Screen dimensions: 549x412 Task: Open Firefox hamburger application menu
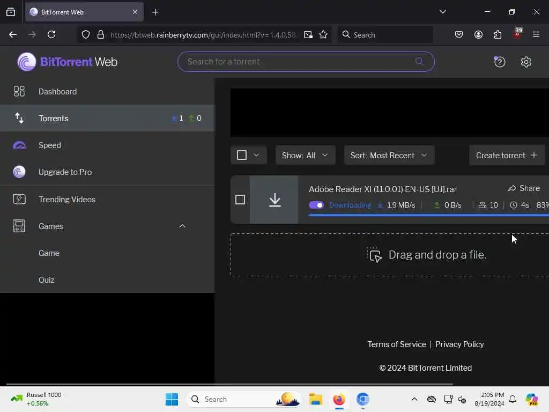tap(536, 34)
